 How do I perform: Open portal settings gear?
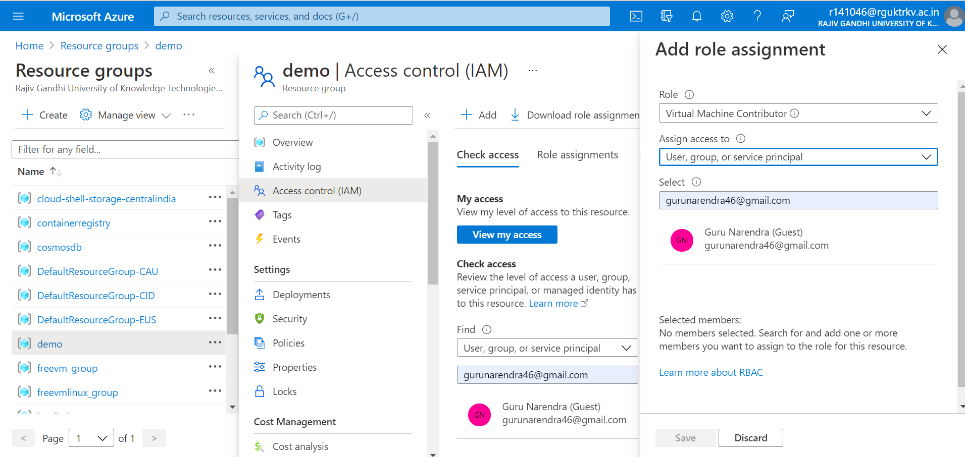pos(727,16)
